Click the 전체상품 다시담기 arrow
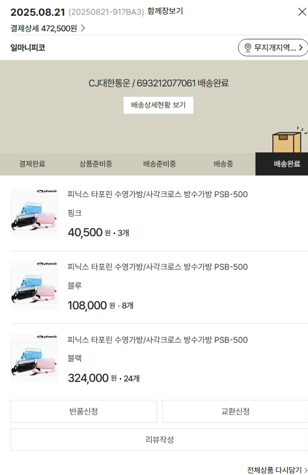Viewport: 308px width, 475px height. pos(305,470)
